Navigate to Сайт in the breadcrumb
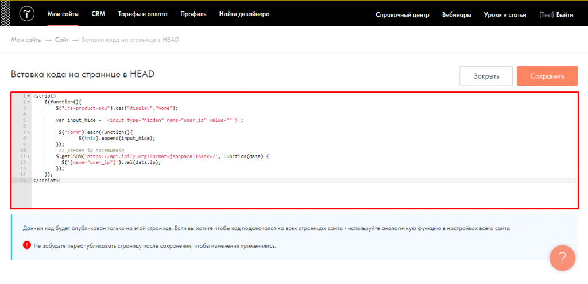 point(62,40)
